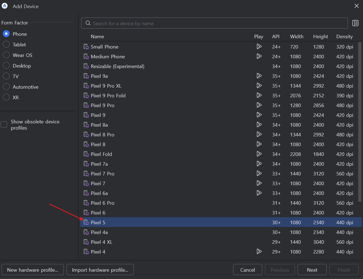
Task: Sort by the Play column header
Action: [259, 37]
